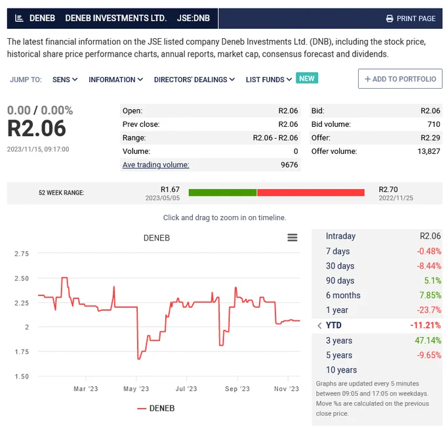Click the PRINT PAGE button
Image resolution: width=446 pixels, height=431 pixels.
411,19
